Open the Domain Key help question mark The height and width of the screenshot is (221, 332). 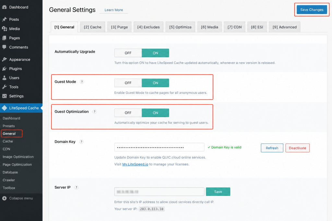click(x=81, y=141)
